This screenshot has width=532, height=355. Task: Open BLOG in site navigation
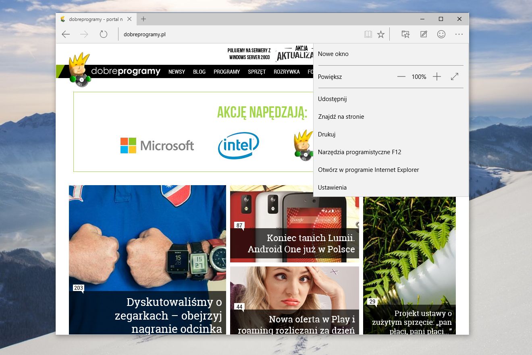[x=199, y=72]
